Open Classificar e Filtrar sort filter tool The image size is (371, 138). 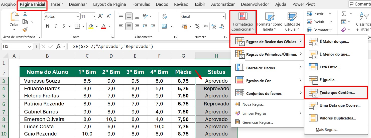(363, 21)
